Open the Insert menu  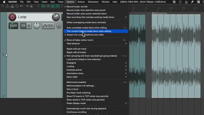[x=44, y=2]
